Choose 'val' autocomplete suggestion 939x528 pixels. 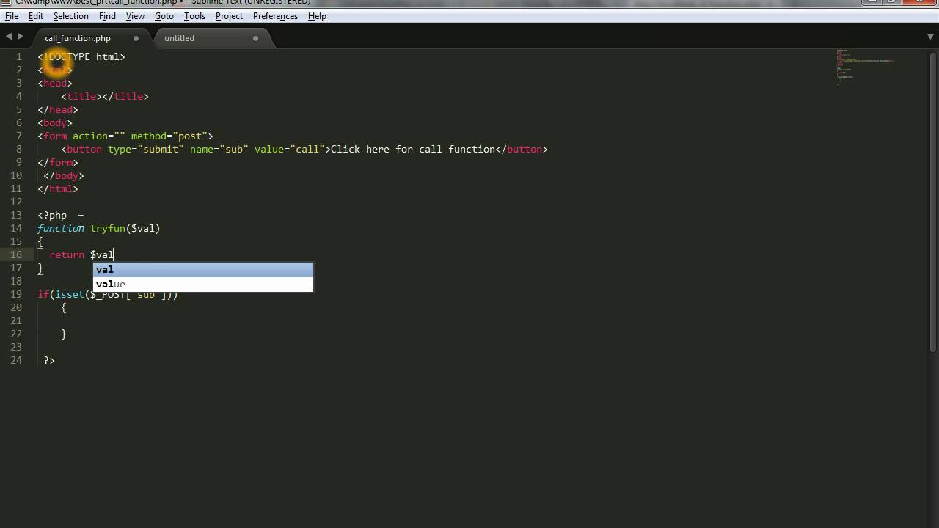[x=203, y=269]
